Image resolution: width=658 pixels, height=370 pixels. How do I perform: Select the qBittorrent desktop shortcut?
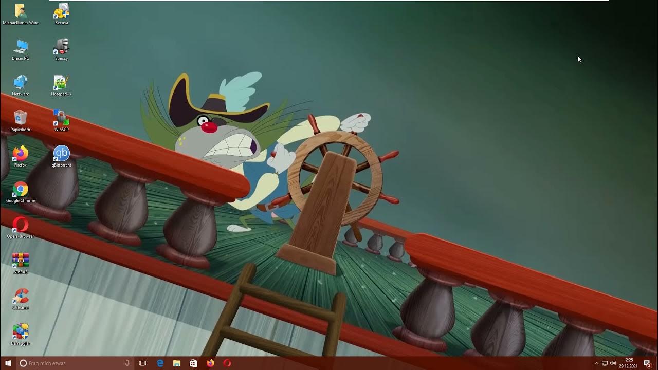click(x=61, y=156)
